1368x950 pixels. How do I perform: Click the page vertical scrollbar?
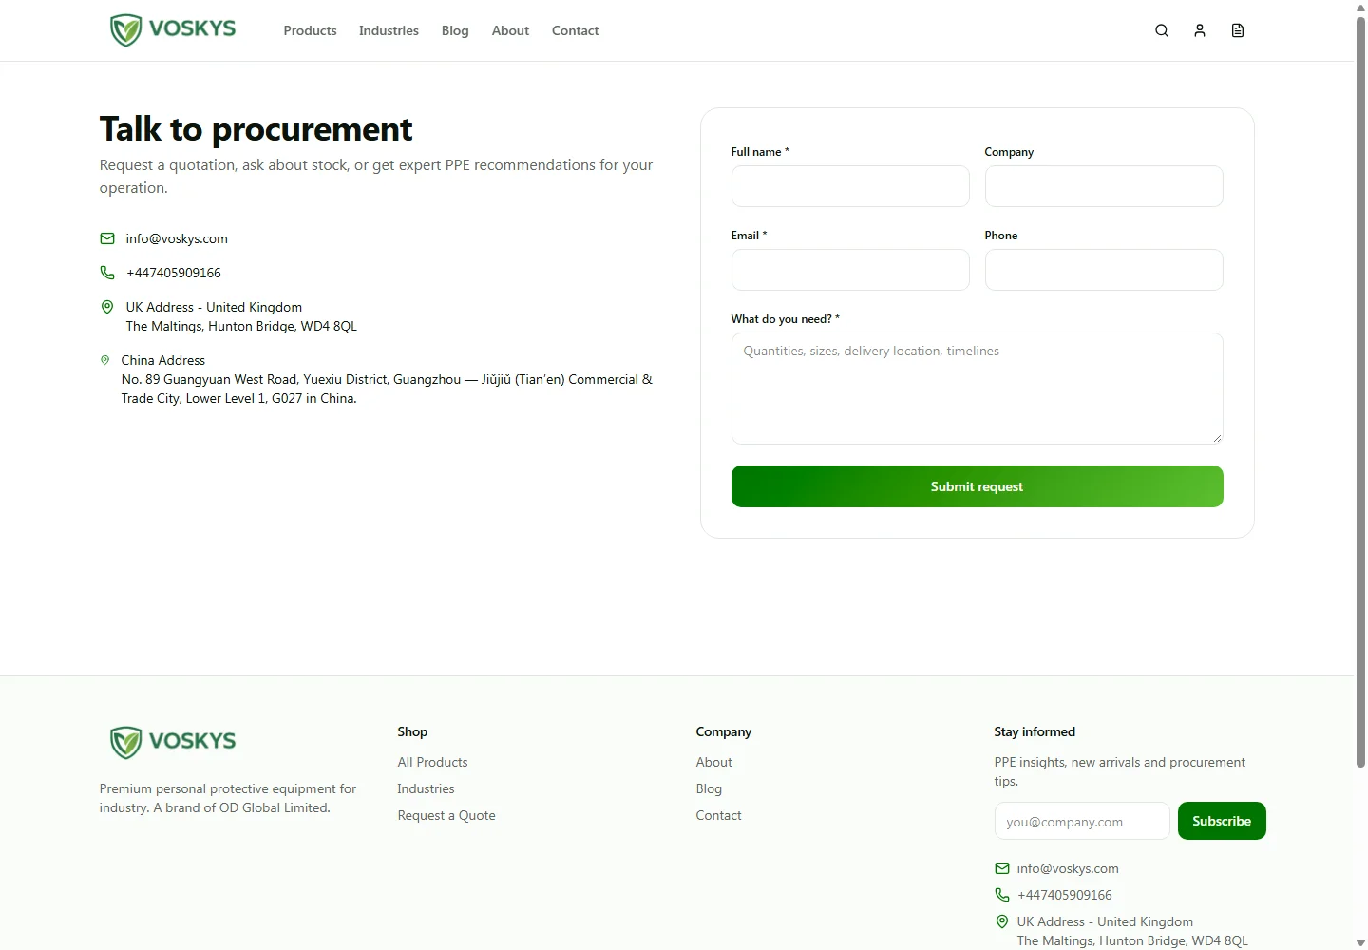pos(1360,391)
